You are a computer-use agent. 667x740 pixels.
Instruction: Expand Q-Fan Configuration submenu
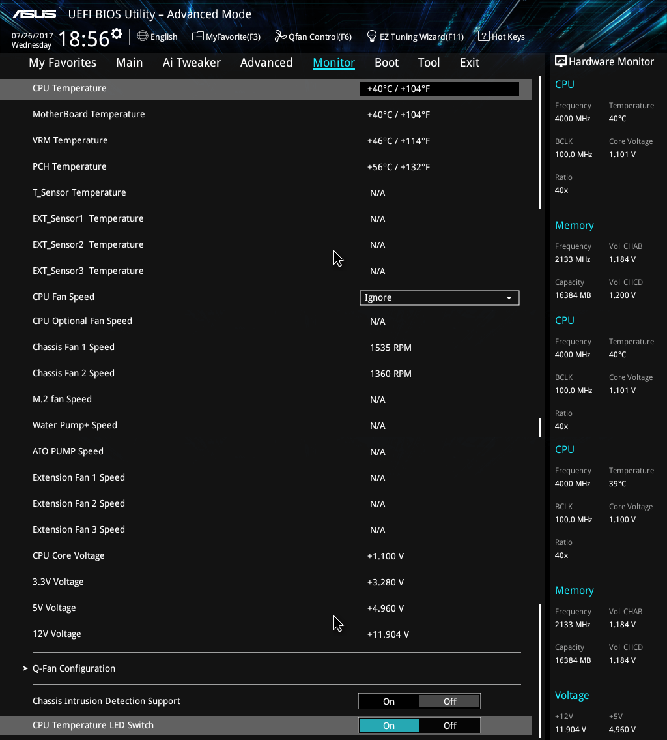[74, 668]
